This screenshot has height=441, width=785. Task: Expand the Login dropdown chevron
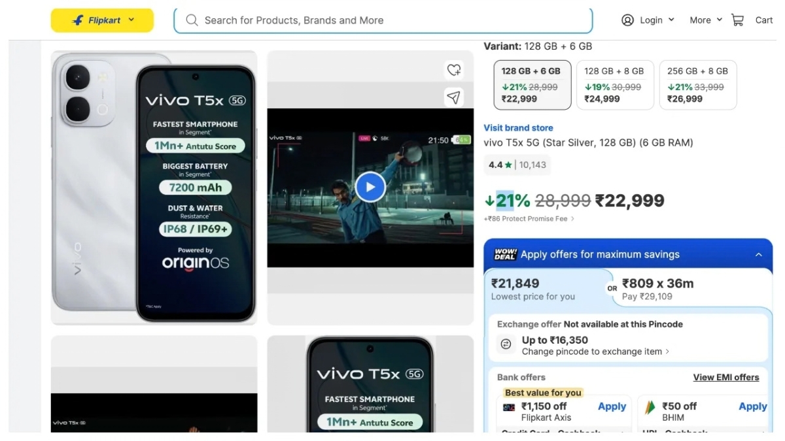coord(671,20)
